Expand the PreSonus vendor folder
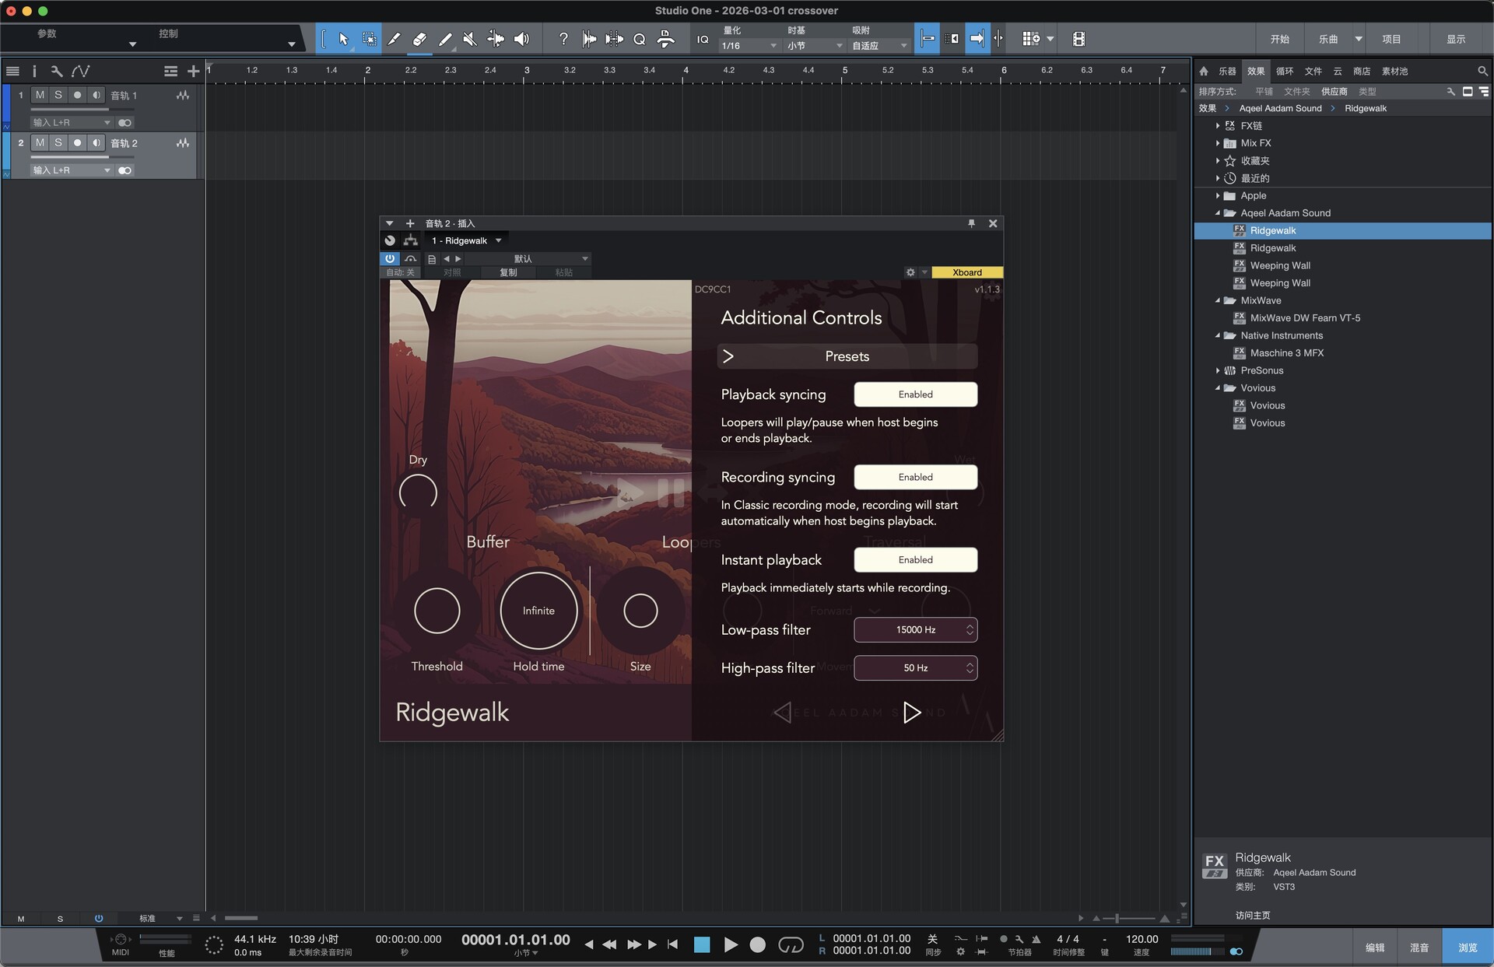 1218,370
